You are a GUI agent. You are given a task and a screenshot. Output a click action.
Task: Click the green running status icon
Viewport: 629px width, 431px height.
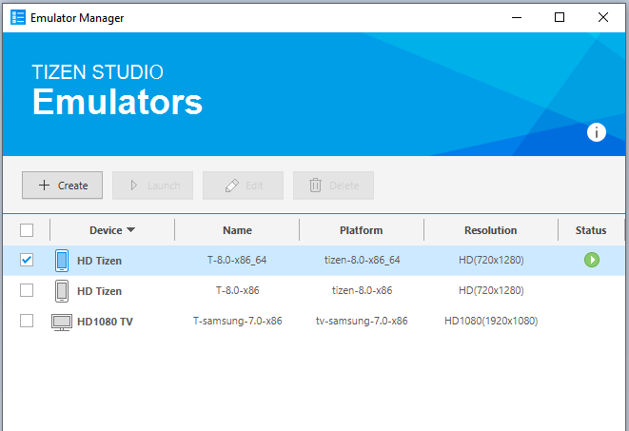point(592,260)
